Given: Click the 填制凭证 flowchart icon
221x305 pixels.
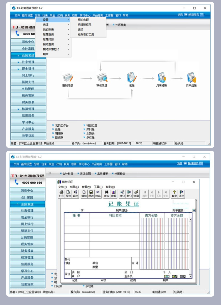Looking at the screenshot, I should point(68,77).
